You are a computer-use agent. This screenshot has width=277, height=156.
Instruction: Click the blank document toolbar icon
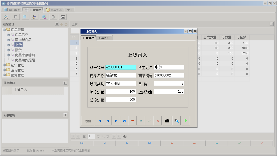pos(24,17)
